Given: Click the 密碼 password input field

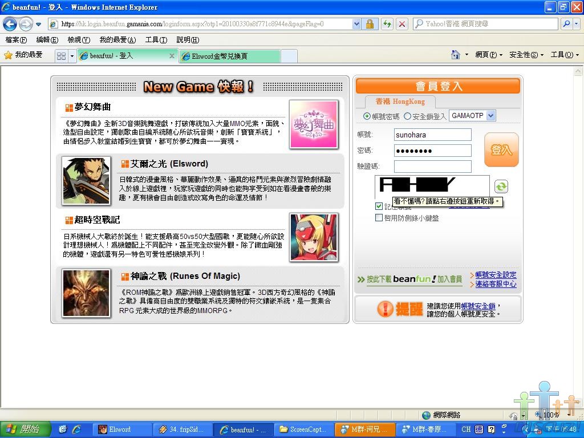Looking at the screenshot, I should click(433, 151).
